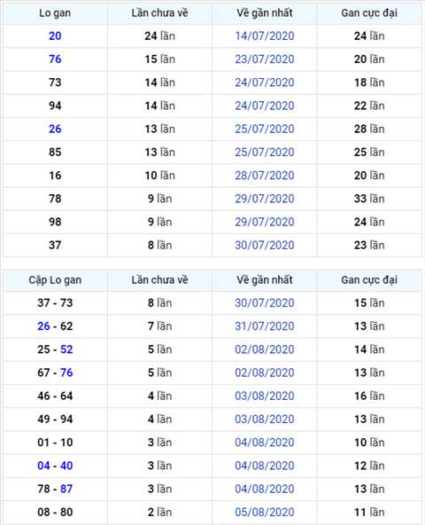Click the '33 lần' maximum cell in the row for 78
The width and height of the screenshot is (425, 525).
pyautogui.click(x=369, y=199)
